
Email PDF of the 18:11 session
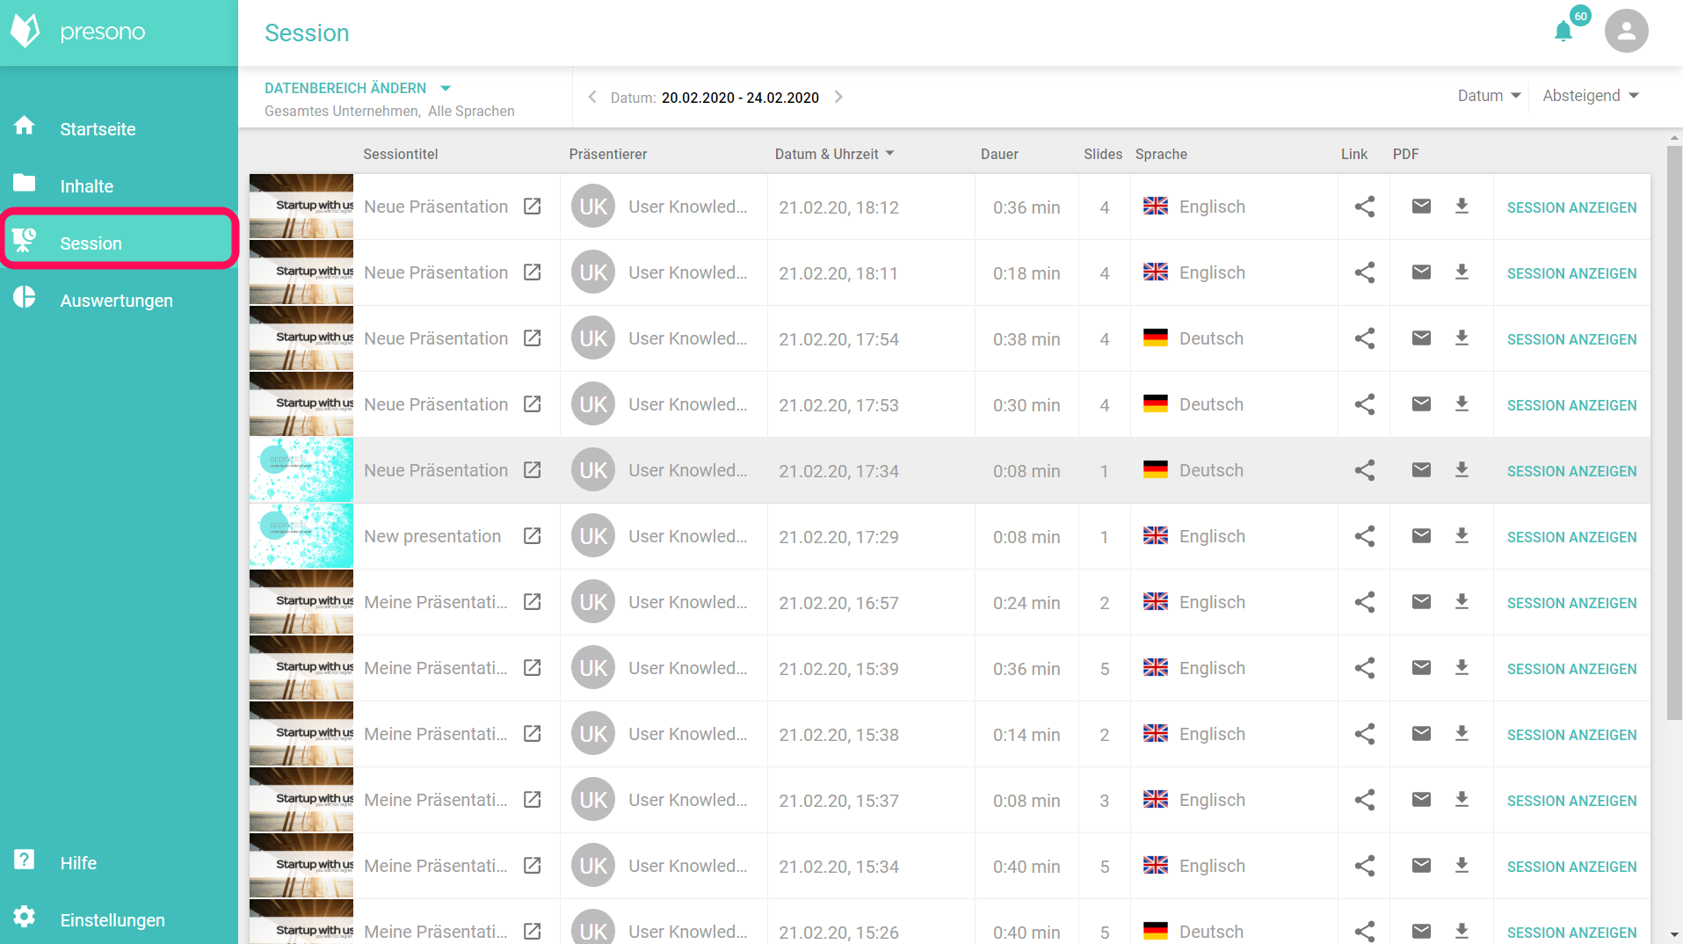tap(1420, 272)
